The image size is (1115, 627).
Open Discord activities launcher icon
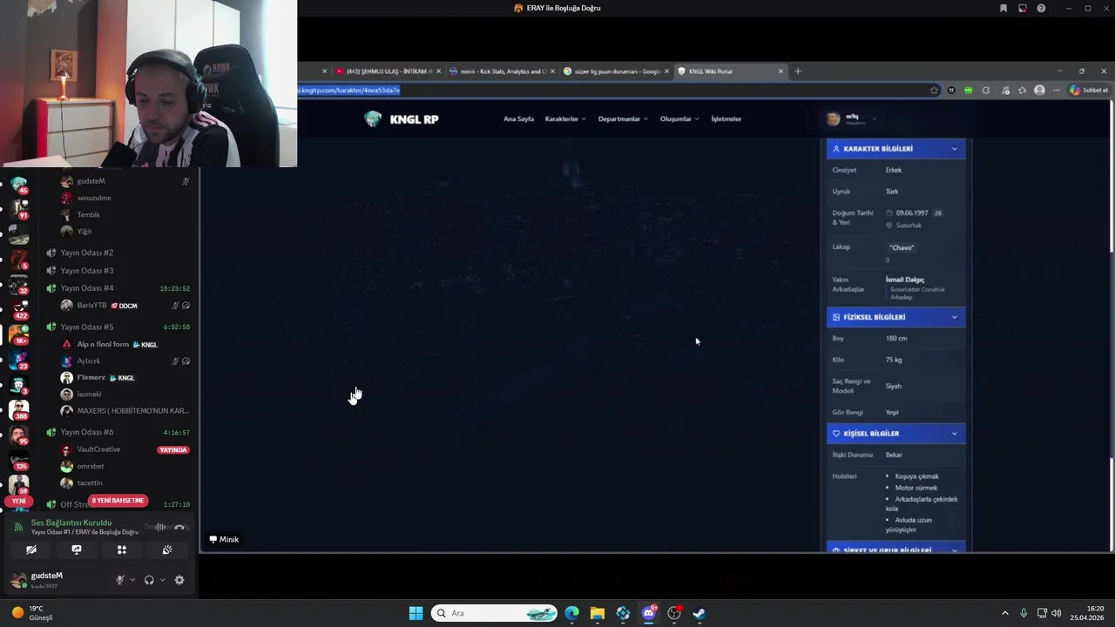[122, 549]
